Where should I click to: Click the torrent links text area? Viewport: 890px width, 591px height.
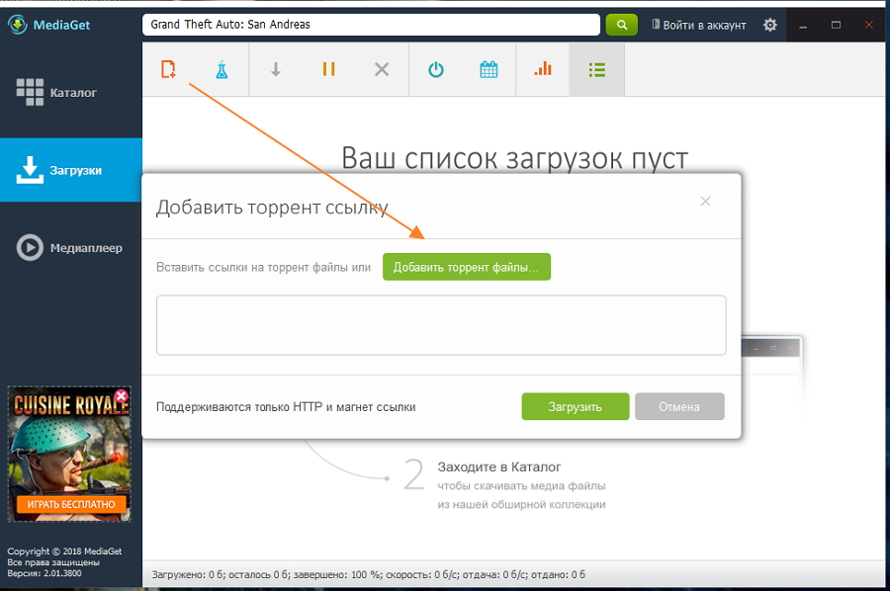(x=441, y=325)
